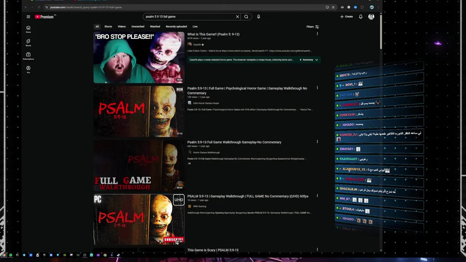Image resolution: width=466 pixels, height=262 pixels.
Task: Click the WRH Gaming channel avatar
Action: tap(189, 206)
